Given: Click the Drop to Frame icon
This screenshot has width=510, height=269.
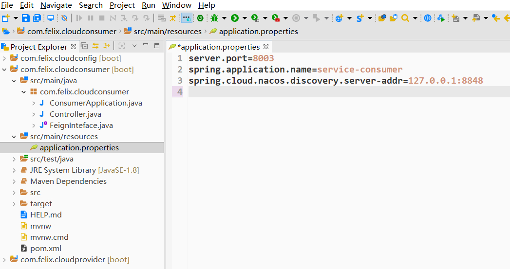Looking at the screenshot, I should tap(161, 18).
